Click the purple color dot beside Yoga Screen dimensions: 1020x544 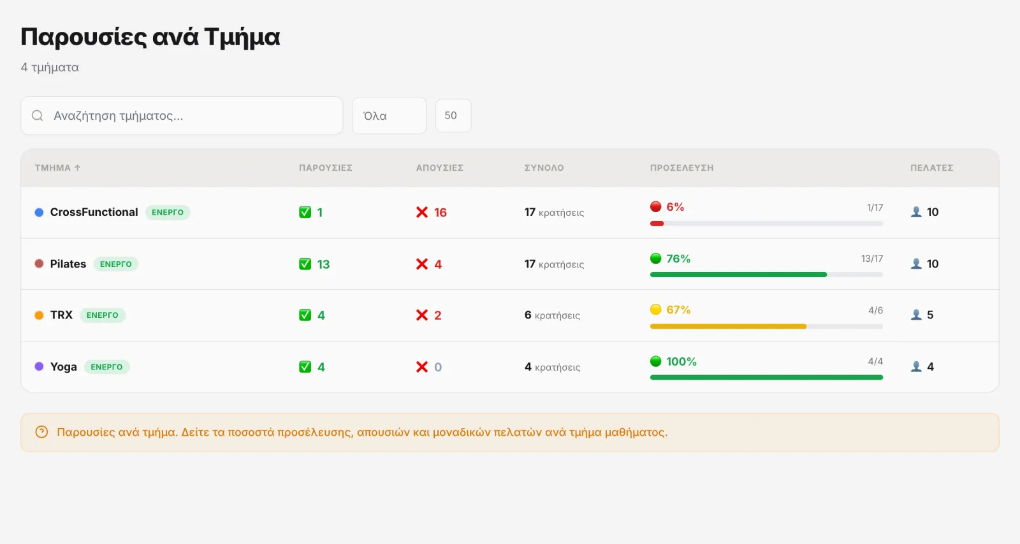pos(39,366)
